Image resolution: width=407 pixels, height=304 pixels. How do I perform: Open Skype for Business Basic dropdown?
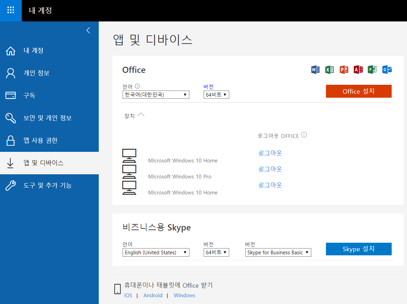click(x=278, y=252)
